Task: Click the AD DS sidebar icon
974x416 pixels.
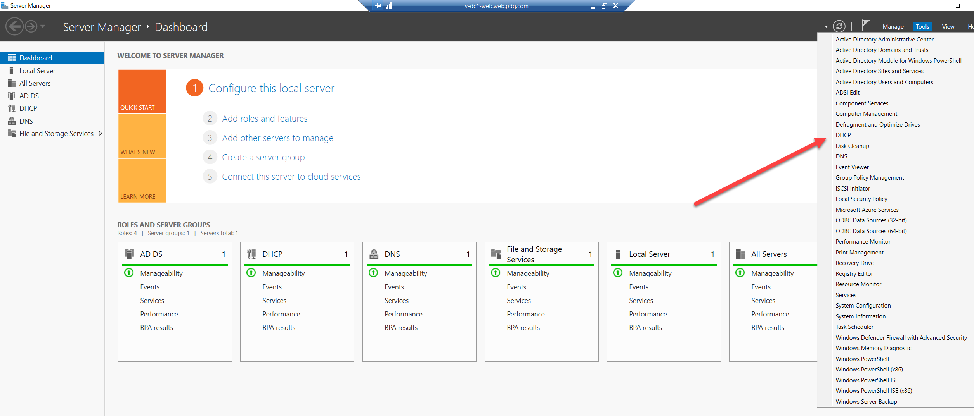Action: (12, 96)
